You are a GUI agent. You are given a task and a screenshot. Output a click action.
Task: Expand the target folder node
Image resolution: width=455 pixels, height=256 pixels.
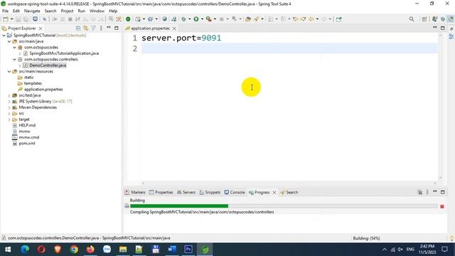pyautogui.click(x=9, y=119)
